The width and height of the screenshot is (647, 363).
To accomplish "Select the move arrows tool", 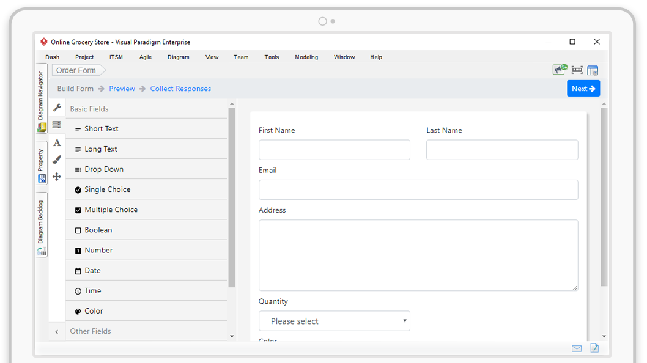I will click(x=57, y=177).
